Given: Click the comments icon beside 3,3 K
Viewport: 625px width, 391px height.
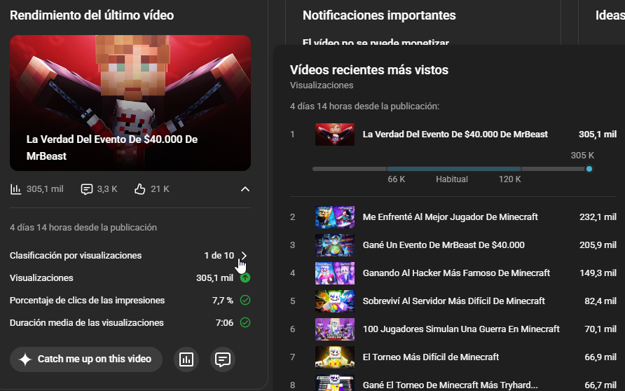Looking at the screenshot, I should pos(86,189).
